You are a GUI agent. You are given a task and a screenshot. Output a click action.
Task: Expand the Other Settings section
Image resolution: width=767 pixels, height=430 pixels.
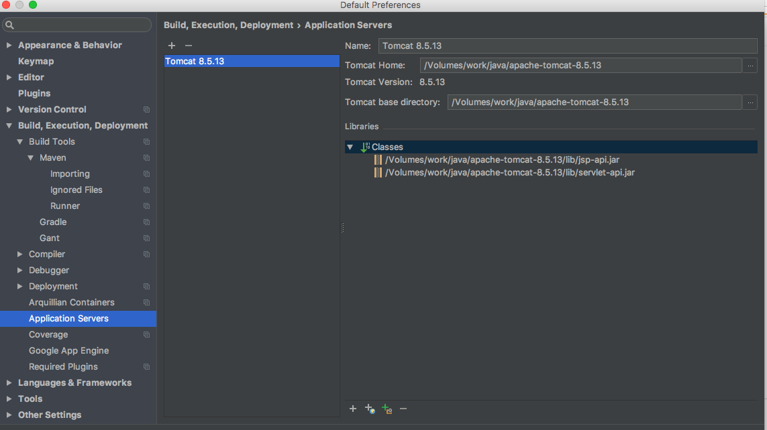[9, 415]
